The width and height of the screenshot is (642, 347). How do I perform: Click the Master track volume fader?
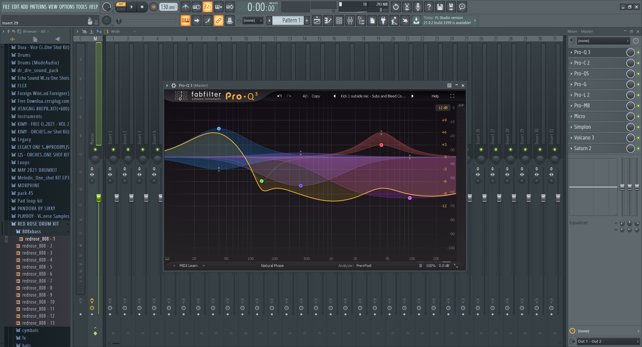pyautogui.click(x=99, y=198)
